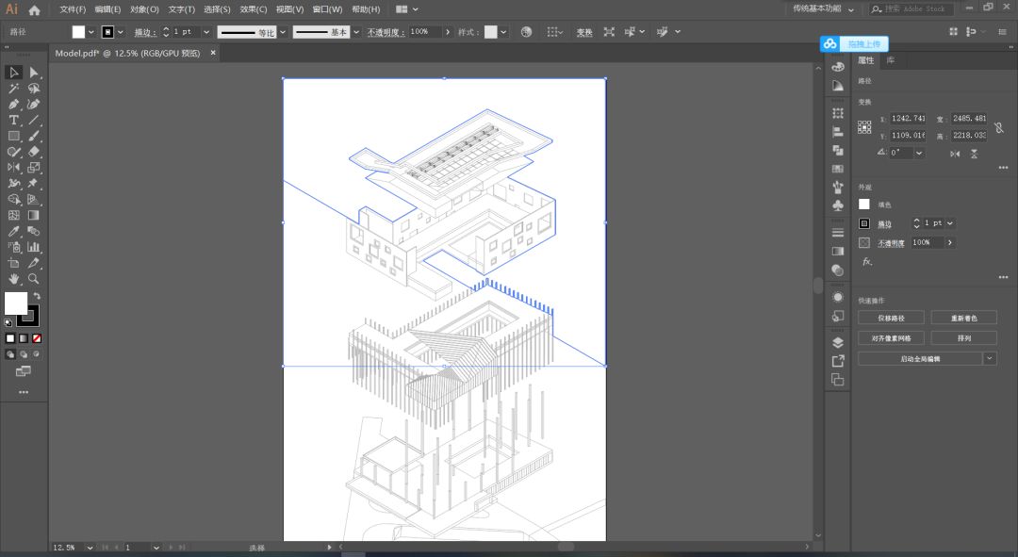Open 对象(O) menu

coord(144,9)
